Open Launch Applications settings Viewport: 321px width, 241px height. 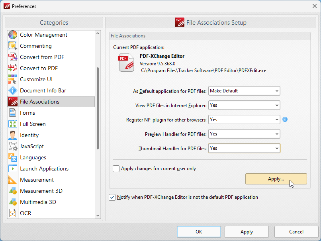51,169
